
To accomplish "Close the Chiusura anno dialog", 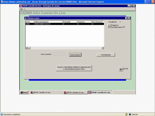I will point(129,18).
